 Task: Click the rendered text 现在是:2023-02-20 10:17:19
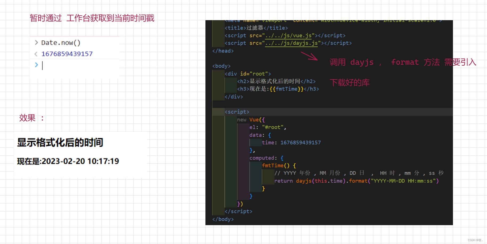pos(68,161)
